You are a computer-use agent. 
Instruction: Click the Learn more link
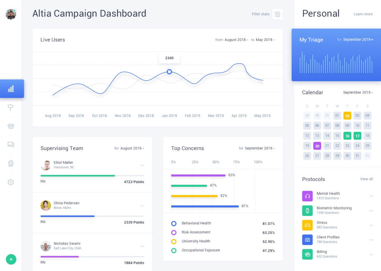[x=363, y=14]
